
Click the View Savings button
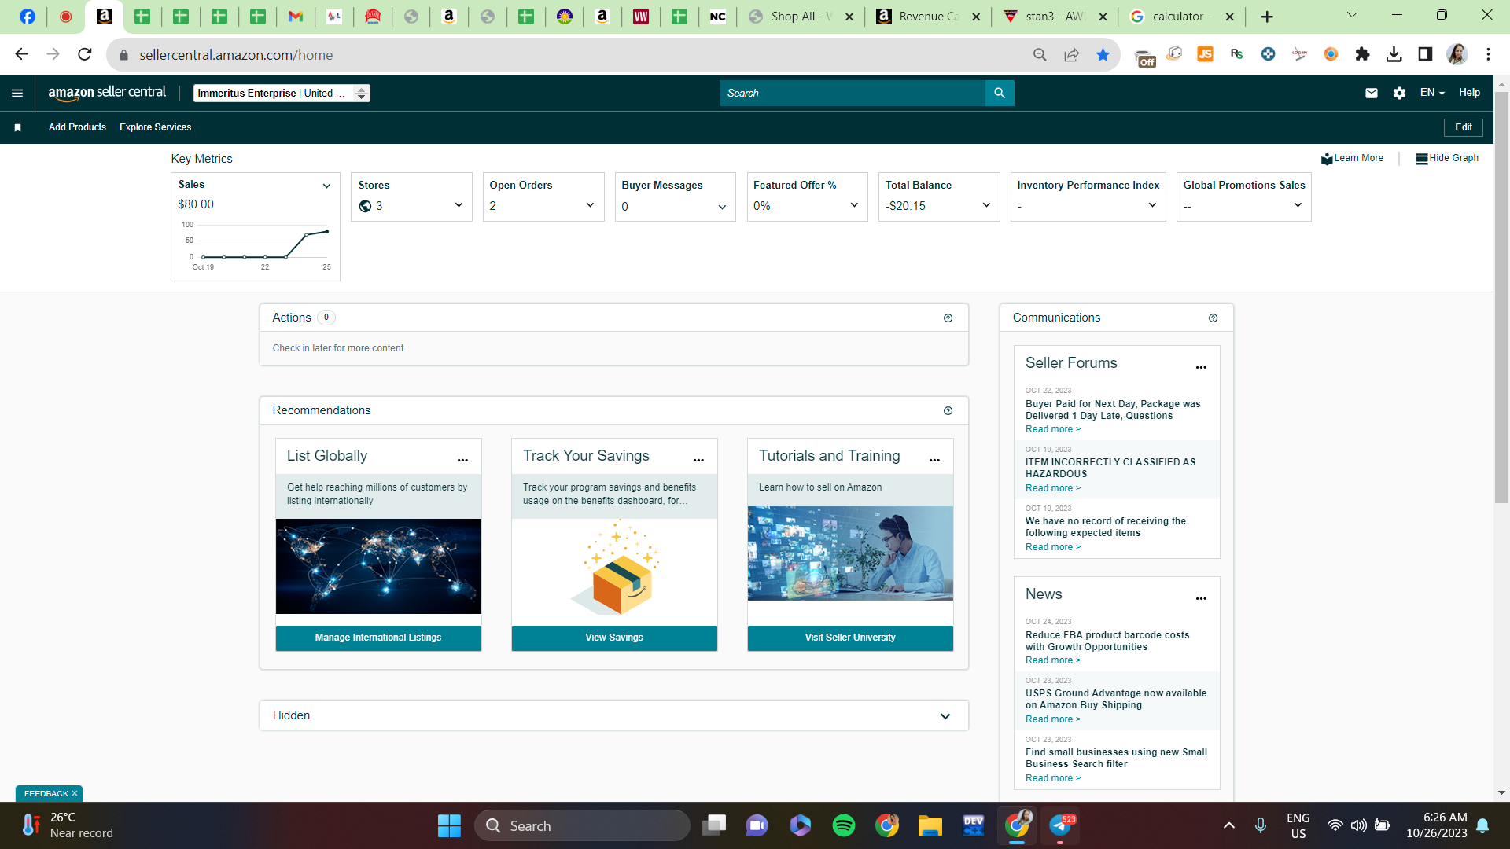[x=614, y=638]
